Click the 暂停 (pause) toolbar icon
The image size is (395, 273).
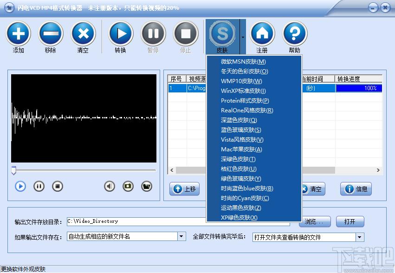pyautogui.click(x=153, y=33)
